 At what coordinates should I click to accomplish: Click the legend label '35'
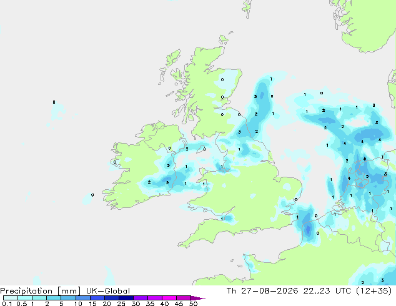[150, 304]
